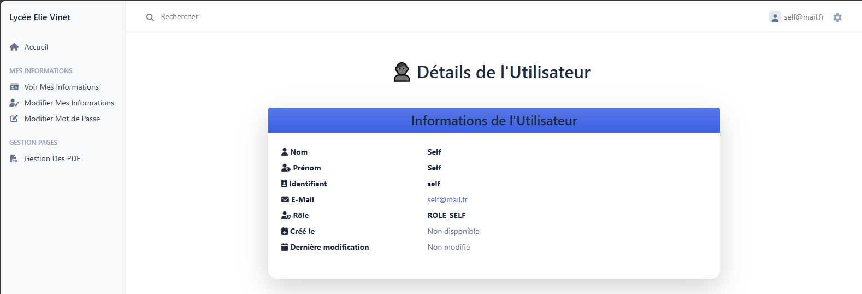The width and height of the screenshot is (862, 294).
Task: Click the self@mail.fr email link in details
Action: (x=447, y=199)
